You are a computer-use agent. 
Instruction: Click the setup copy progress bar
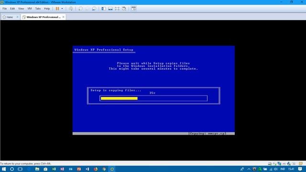(153, 98)
